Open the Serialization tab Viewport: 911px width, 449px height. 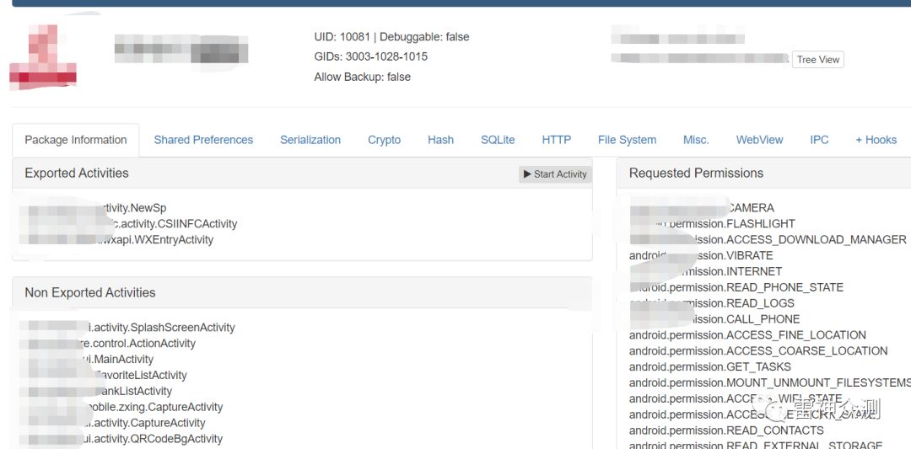310,140
